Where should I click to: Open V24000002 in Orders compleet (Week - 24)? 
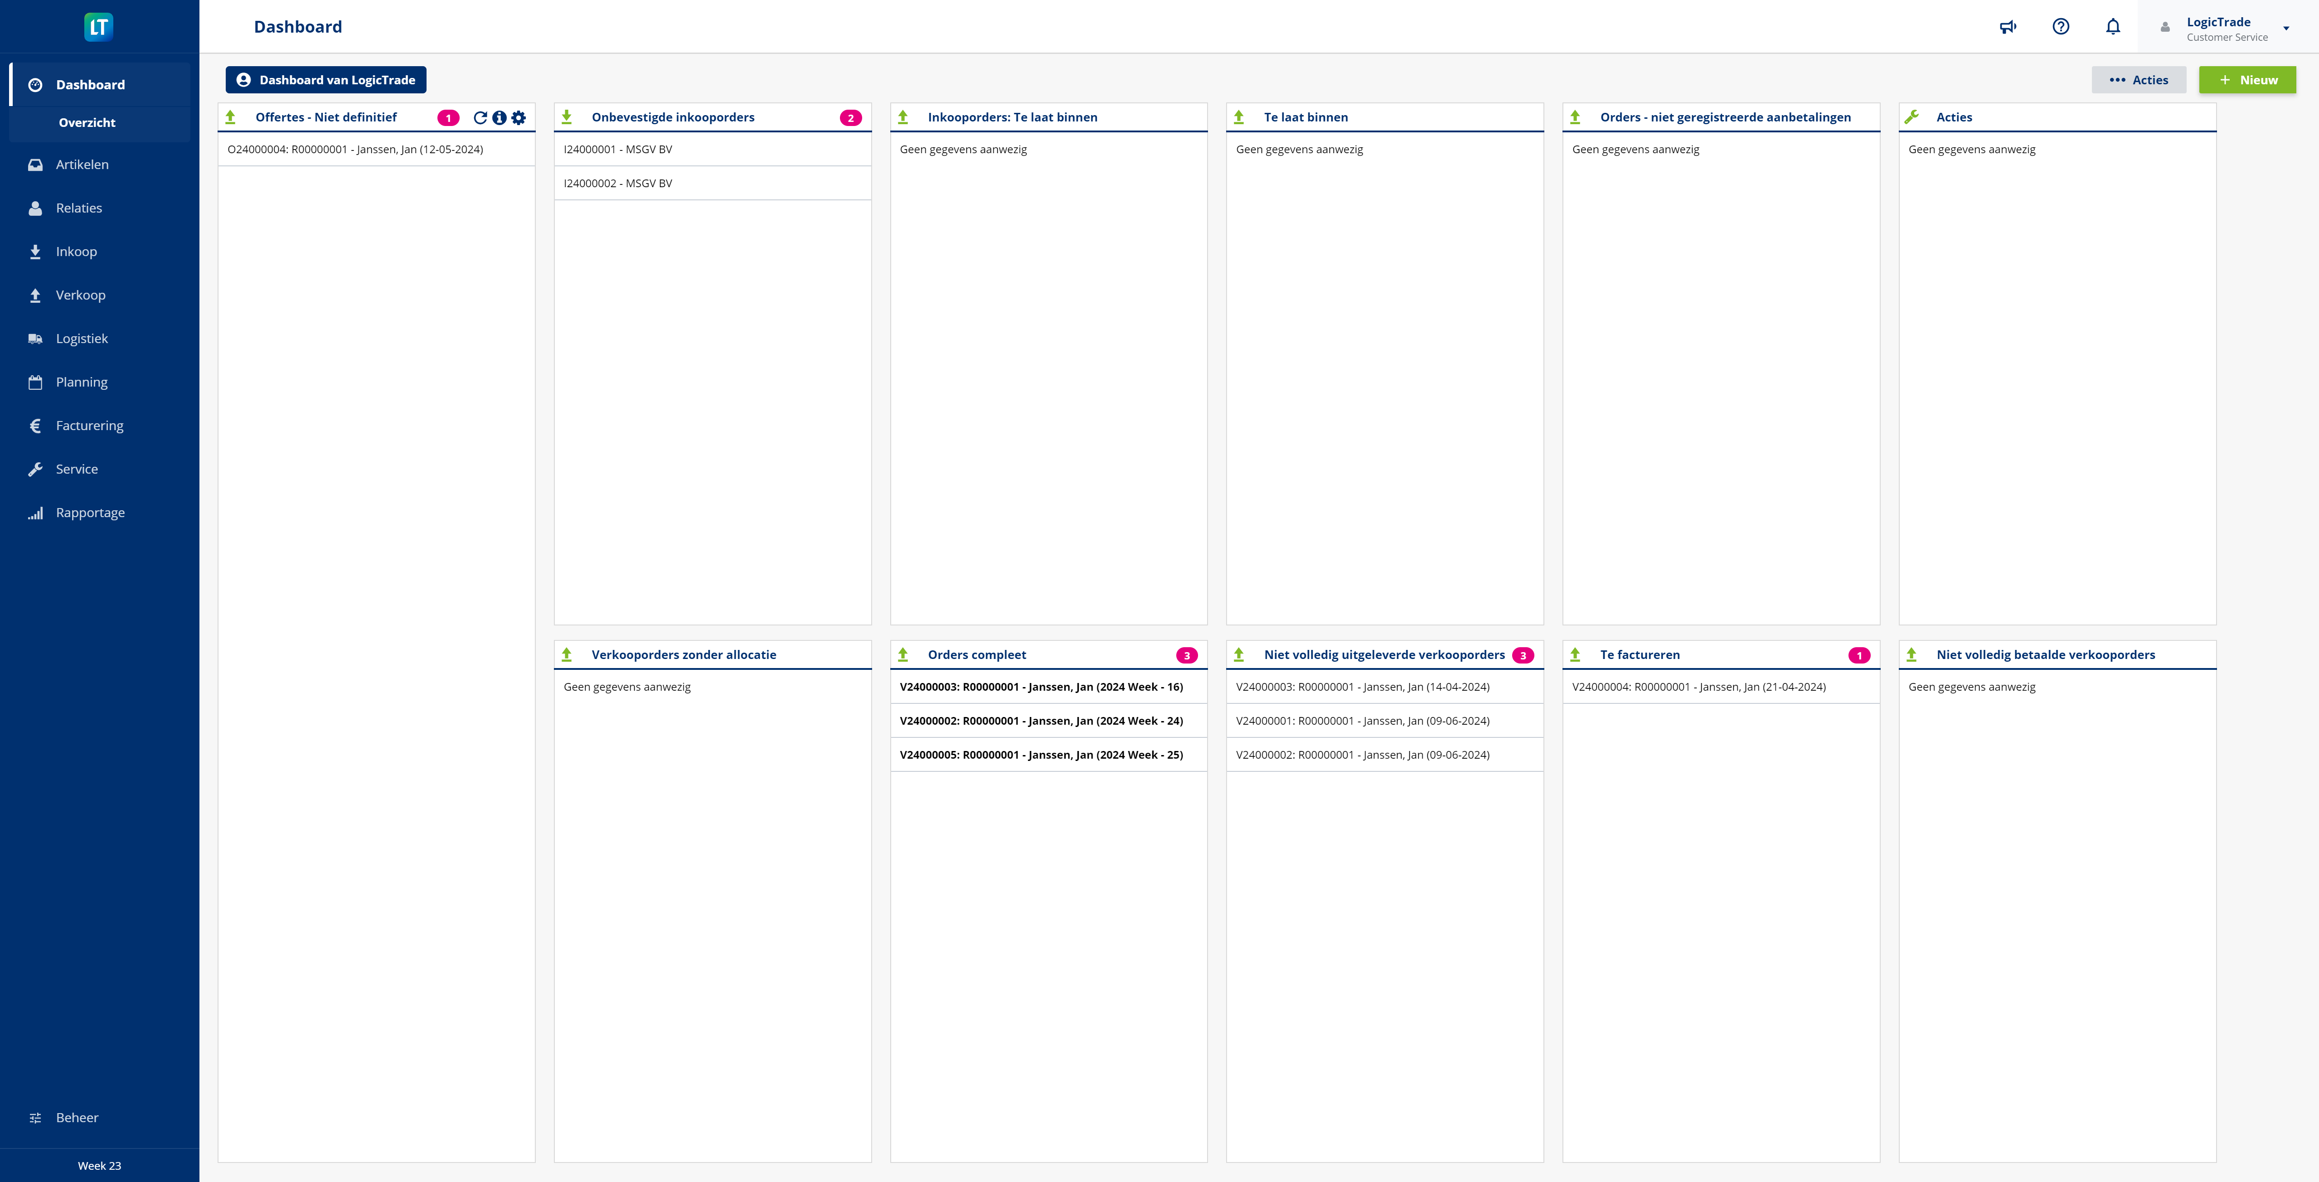coord(1048,721)
